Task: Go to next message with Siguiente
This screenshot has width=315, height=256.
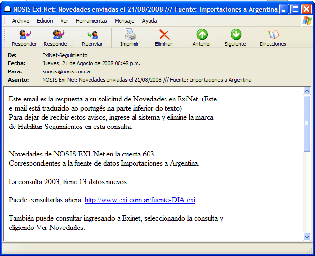Action: coord(236,38)
